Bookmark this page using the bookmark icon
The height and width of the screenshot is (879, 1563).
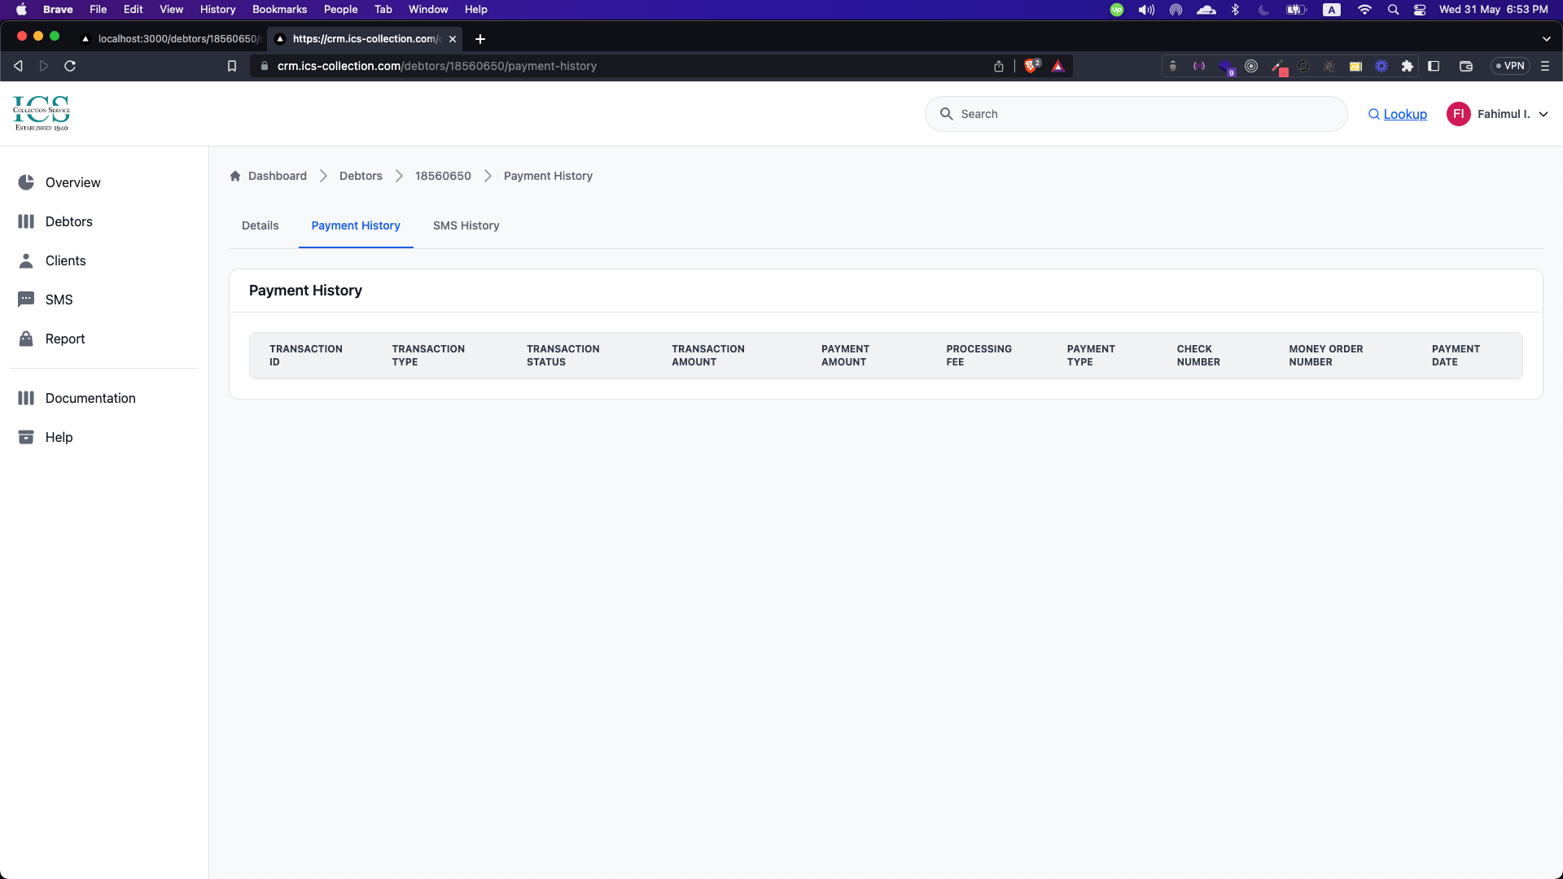point(232,66)
